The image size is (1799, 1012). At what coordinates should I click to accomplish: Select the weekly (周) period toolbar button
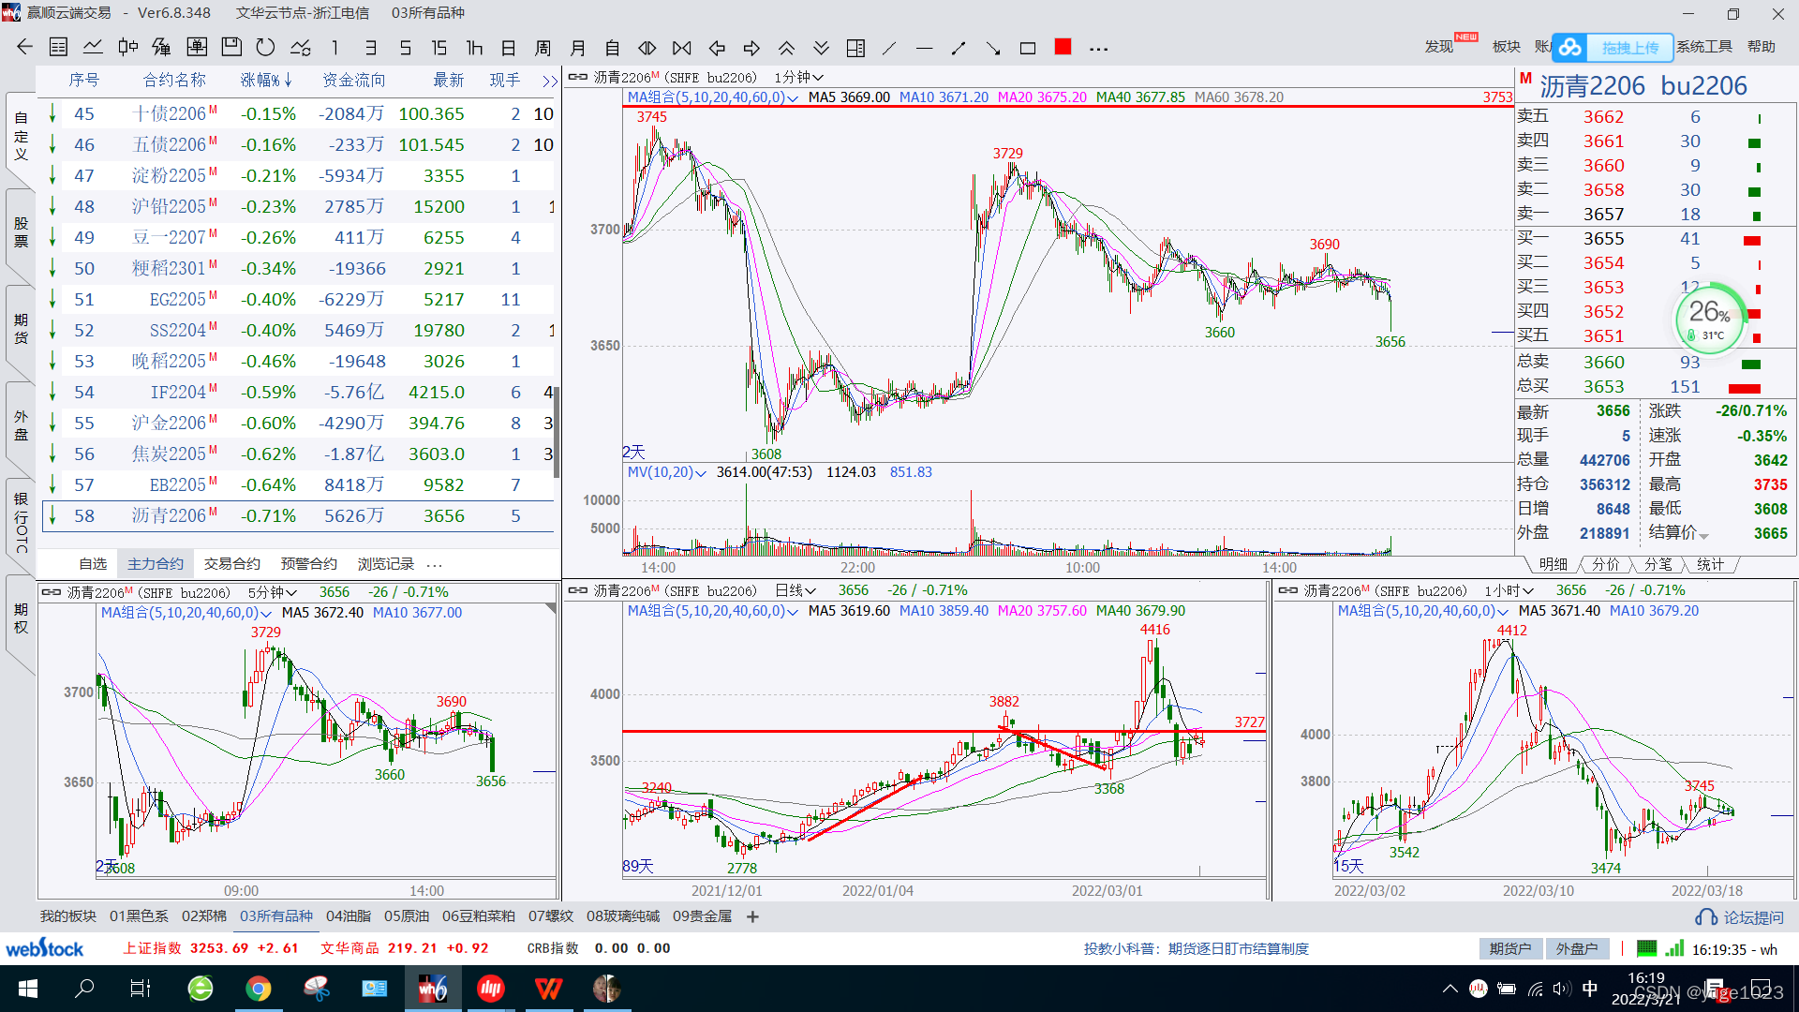(x=543, y=47)
